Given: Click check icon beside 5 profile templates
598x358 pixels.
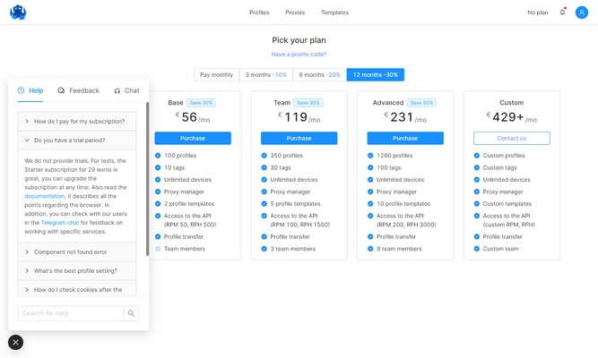Looking at the screenshot, I should click(x=264, y=204).
